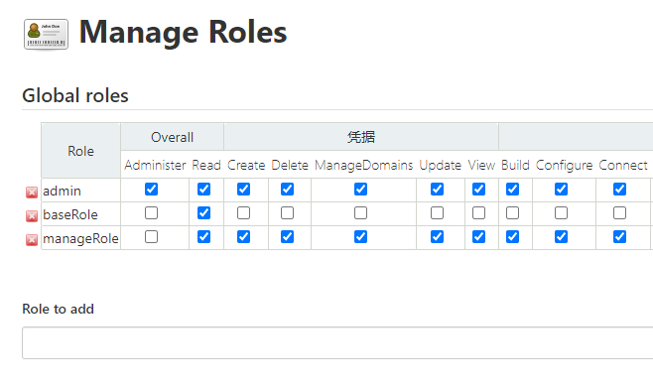Enable Create credentials for baseRole
The width and height of the screenshot is (653, 389).
[x=243, y=212]
